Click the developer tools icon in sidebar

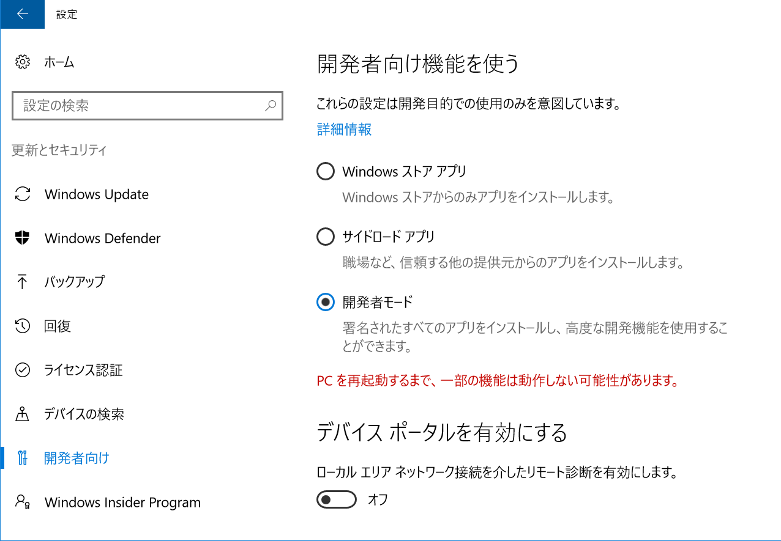coord(23,458)
